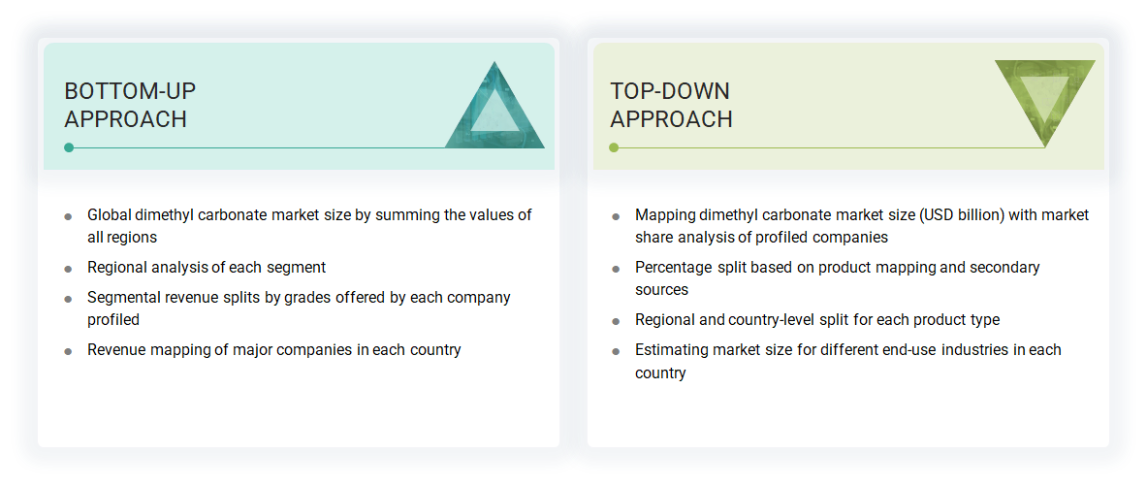
Task: Click the Revenue mapping of major companies text
Action: click(273, 349)
